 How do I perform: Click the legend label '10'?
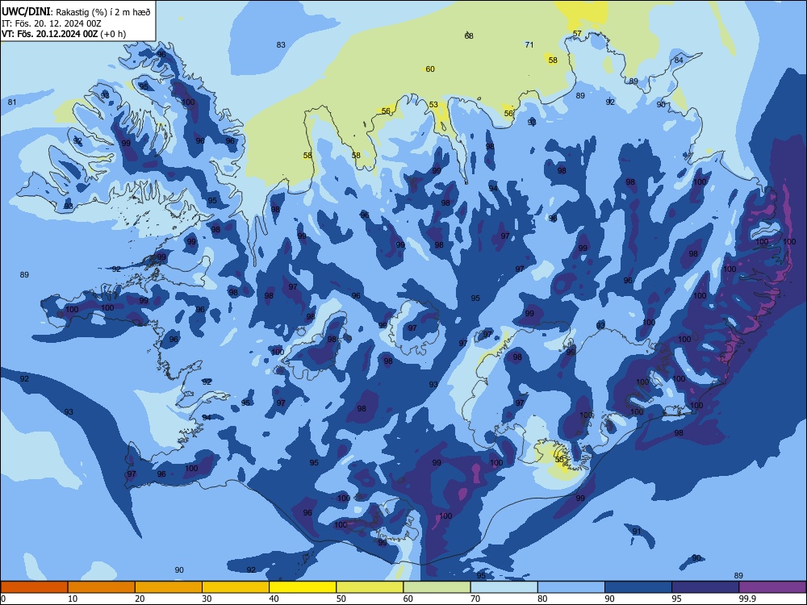point(73,599)
